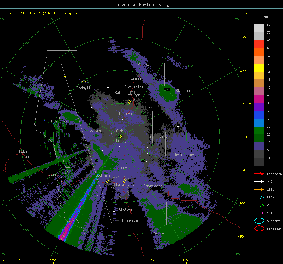The image size is (283, 264).
Task: Click the -150 tick on bottom axis
Action: [x=19, y=260]
